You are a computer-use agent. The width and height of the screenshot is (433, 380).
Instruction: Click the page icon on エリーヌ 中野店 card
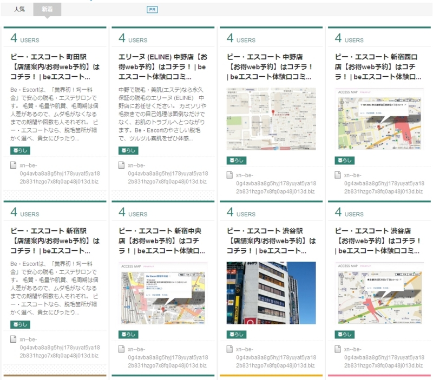click(121, 165)
